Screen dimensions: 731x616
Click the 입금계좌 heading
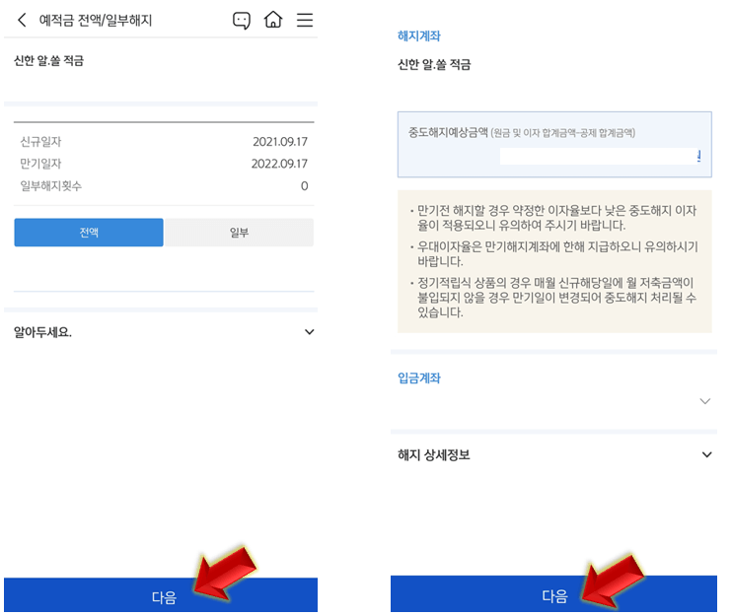418,377
